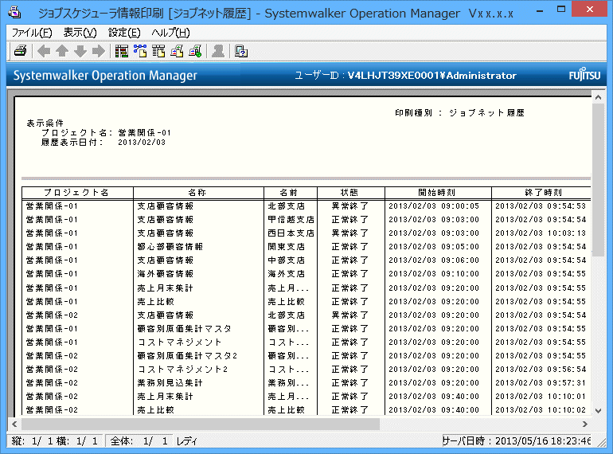The width and height of the screenshot is (613, 454).
Task: Open the ヘルプ(H) menu
Action: [x=170, y=33]
